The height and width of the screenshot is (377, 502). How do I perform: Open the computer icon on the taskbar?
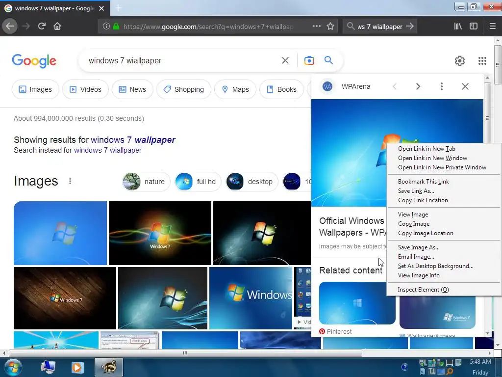[x=48, y=367]
